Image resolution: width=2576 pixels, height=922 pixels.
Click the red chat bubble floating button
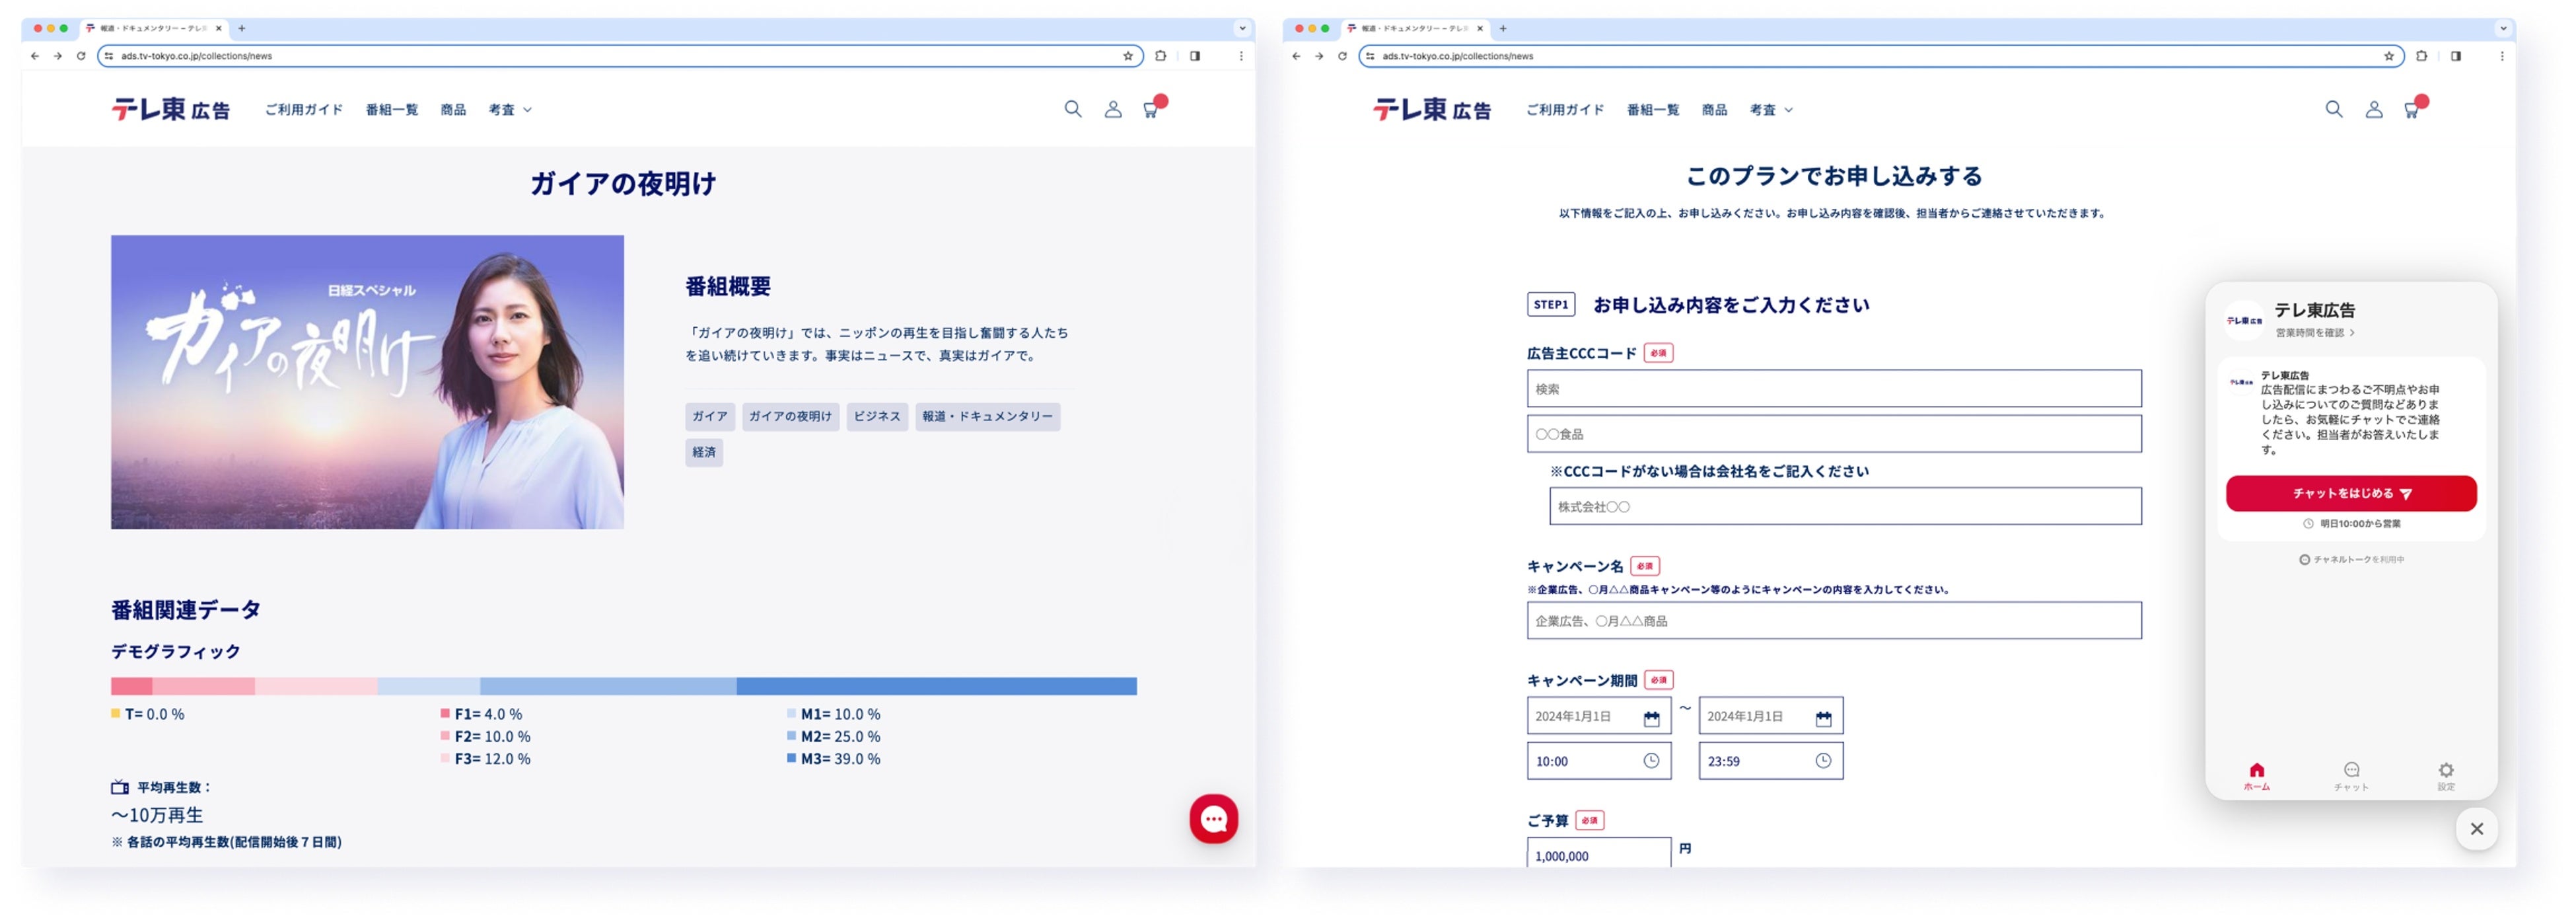click(1213, 819)
